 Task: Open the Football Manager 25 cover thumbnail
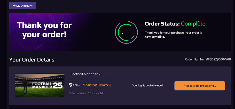pos(40,85)
